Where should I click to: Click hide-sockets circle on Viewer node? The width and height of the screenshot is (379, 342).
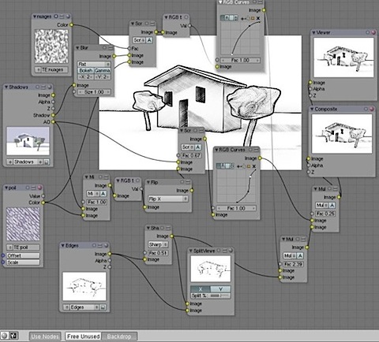click(368, 32)
